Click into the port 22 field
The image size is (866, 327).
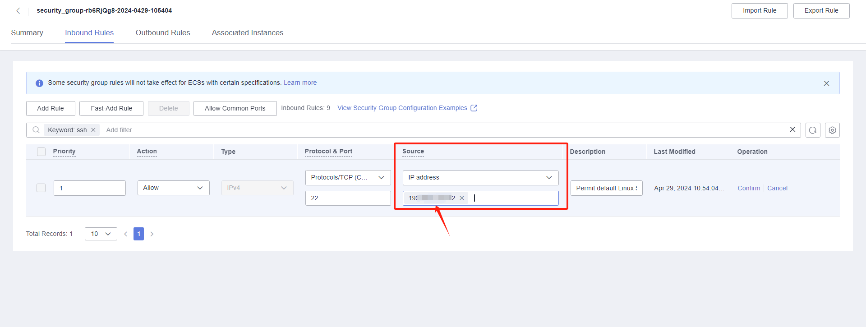[x=348, y=198]
